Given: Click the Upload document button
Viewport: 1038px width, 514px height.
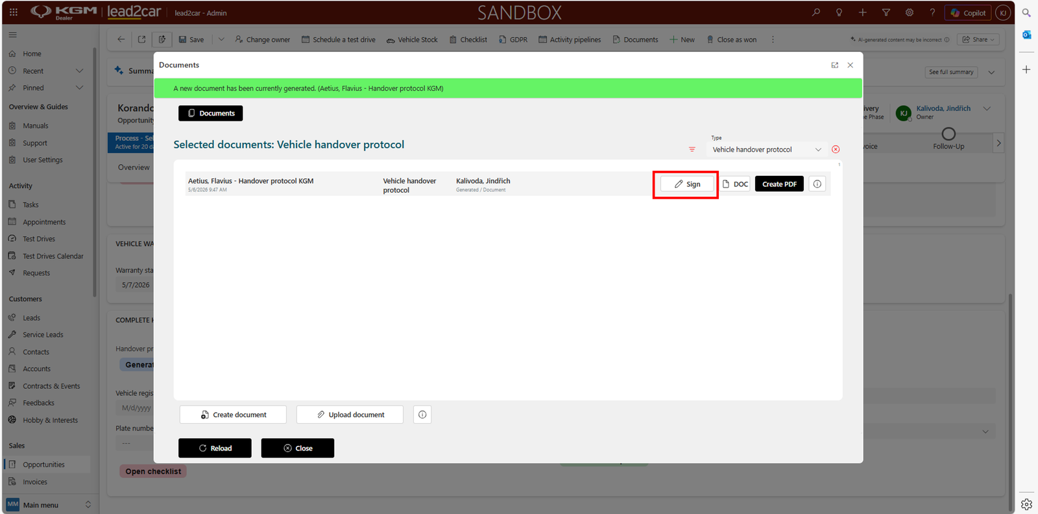Looking at the screenshot, I should coord(350,415).
